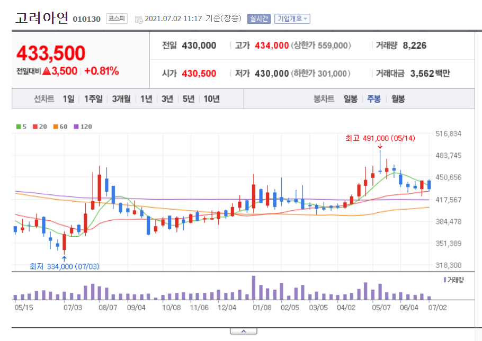
Task: Click the stock code 010130
Action: pyautogui.click(x=87, y=19)
